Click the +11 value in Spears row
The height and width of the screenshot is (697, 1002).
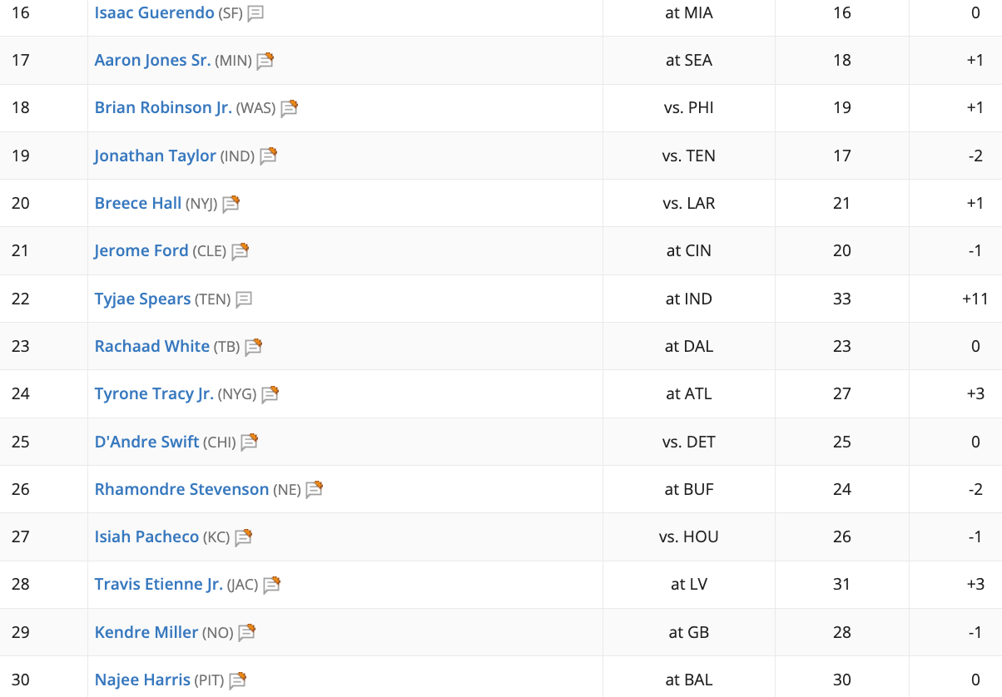[x=975, y=299]
